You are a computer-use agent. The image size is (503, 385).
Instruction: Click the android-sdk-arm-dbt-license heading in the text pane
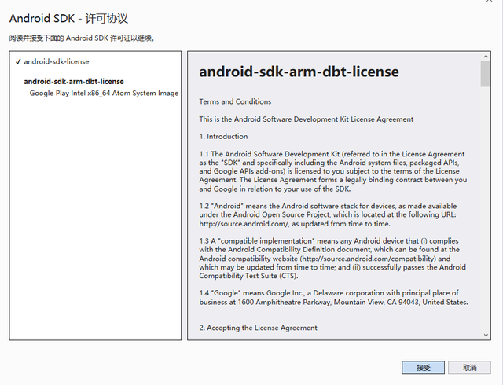click(299, 71)
